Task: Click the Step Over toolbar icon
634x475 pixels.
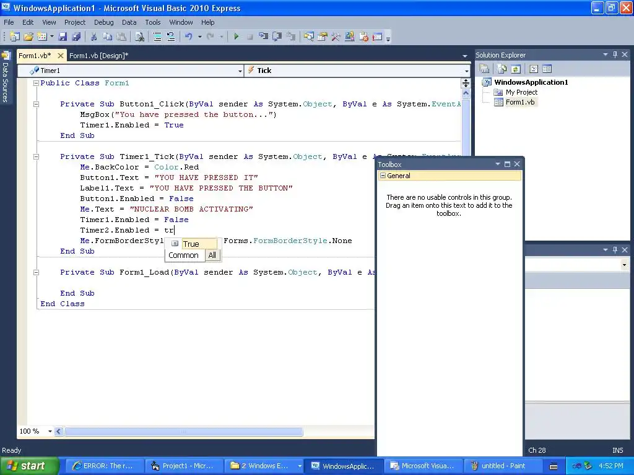Action: click(277, 36)
